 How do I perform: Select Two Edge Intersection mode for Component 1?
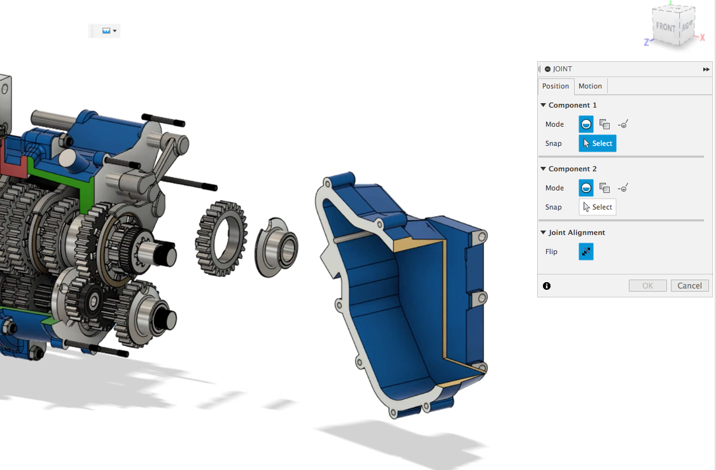623,124
